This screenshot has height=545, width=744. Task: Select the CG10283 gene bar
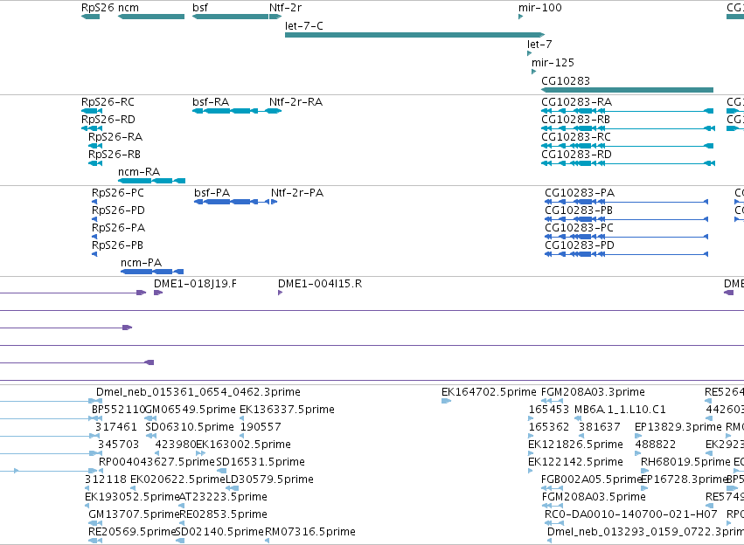click(x=627, y=90)
